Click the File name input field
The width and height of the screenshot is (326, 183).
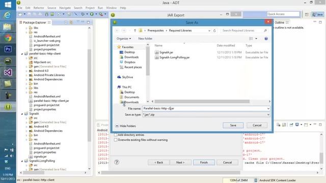[x=204, y=108]
